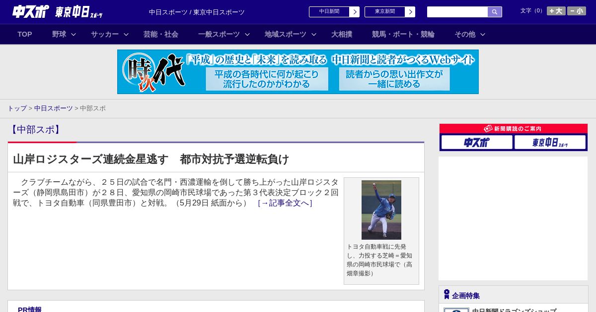The image size is (596, 312).
Task: Expand the 地域スポーツ dropdown chevron
Action: tap(314, 34)
